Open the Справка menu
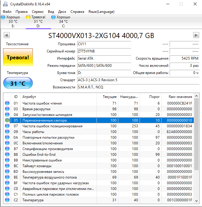The image size is (202, 207). click(77, 12)
